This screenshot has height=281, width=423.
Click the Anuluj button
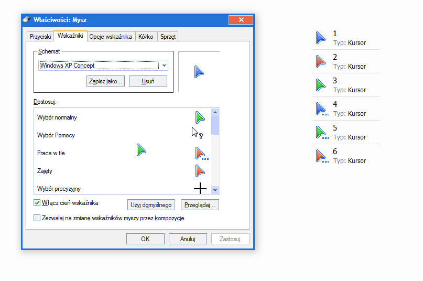coord(188,239)
